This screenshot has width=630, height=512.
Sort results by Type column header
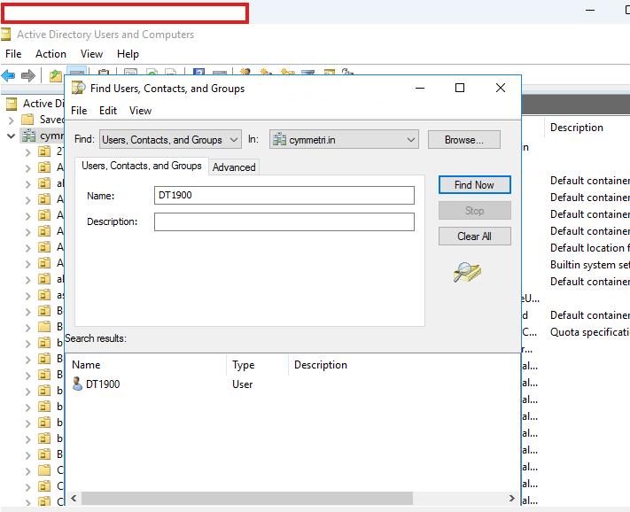[x=258, y=365]
